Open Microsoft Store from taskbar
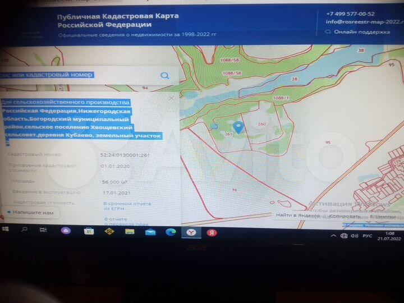 [89, 231]
